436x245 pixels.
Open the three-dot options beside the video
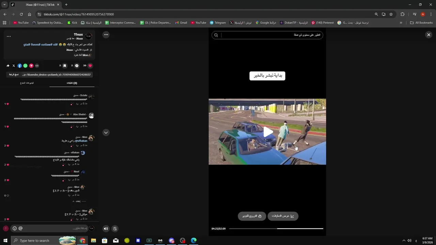tap(106, 34)
